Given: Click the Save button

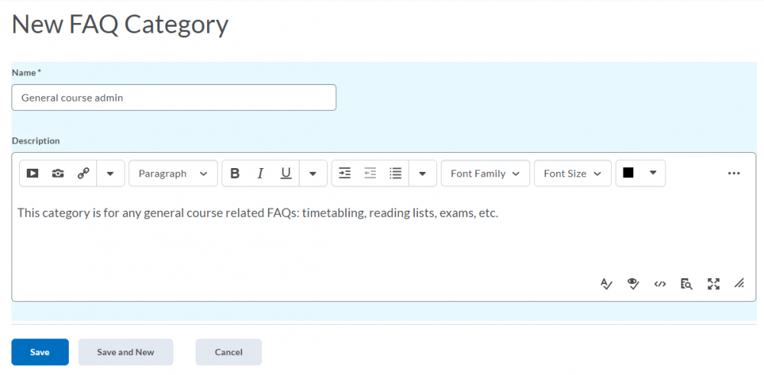Looking at the screenshot, I should pyautogui.click(x=40, y=352).
